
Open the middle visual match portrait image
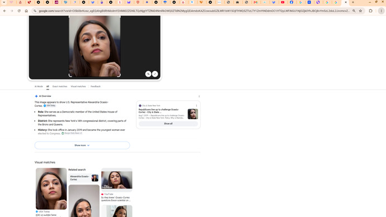tap(84, 201)
